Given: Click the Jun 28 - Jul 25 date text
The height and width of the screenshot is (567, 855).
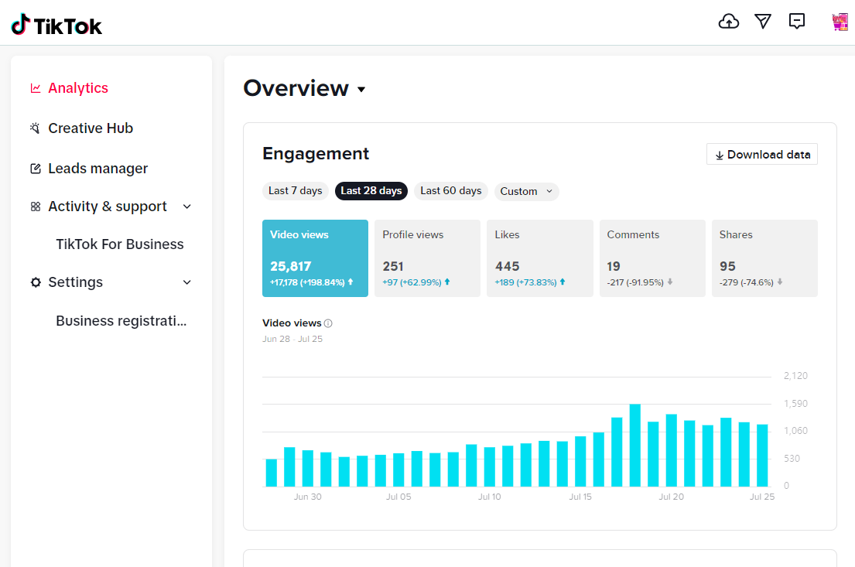Looking at the screenshot, I should pyautogui.click(x=292, y=339).
